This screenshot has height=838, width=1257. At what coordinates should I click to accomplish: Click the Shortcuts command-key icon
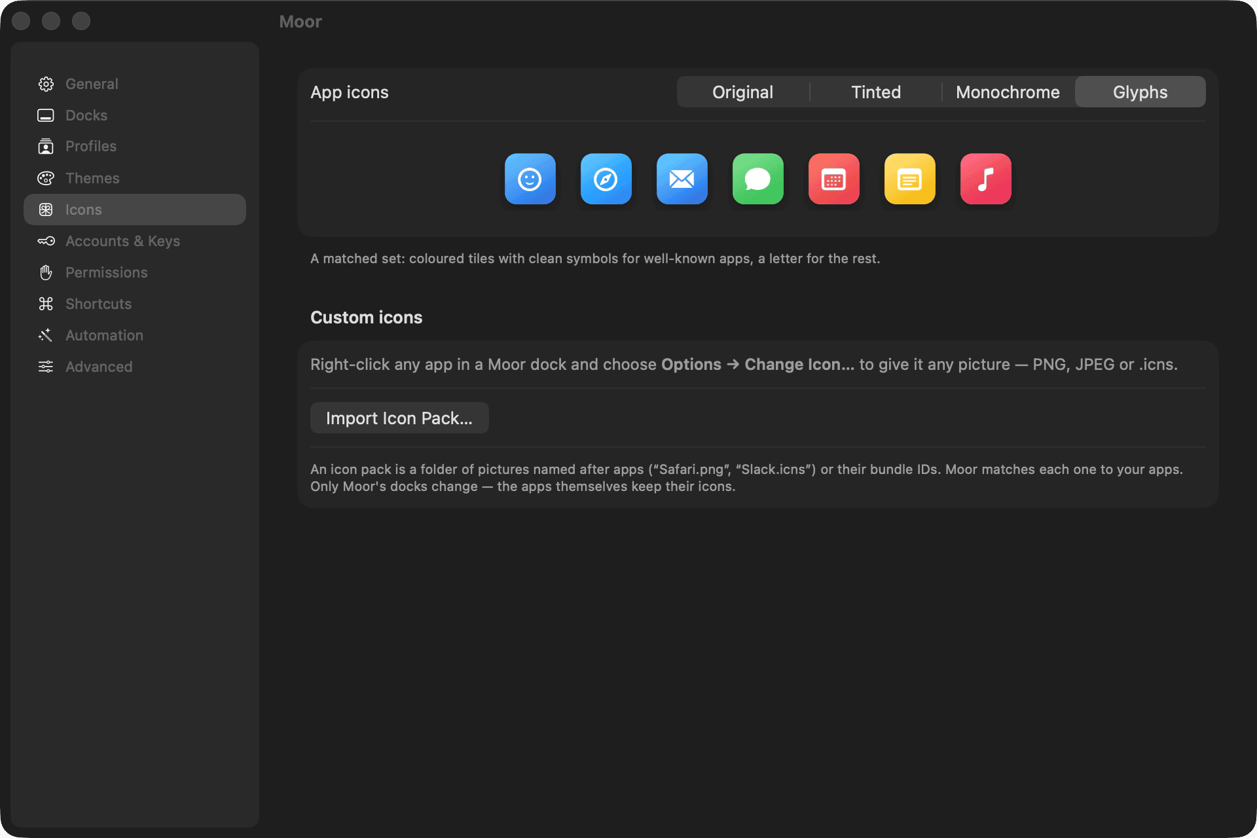pyautogui.click(x=46, y=304)
